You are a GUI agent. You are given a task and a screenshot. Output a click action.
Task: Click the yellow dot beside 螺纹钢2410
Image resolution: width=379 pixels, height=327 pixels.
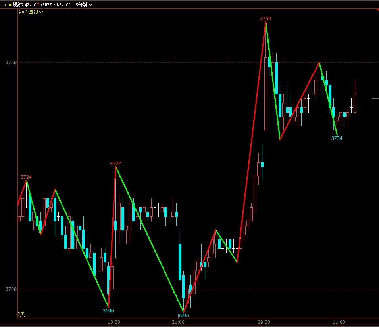pos(10,5)
